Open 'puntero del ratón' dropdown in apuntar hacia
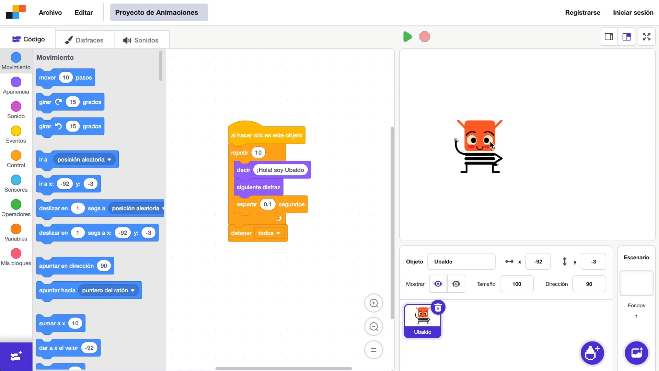Viewport: 659px width, 371px height. [108, 291]
